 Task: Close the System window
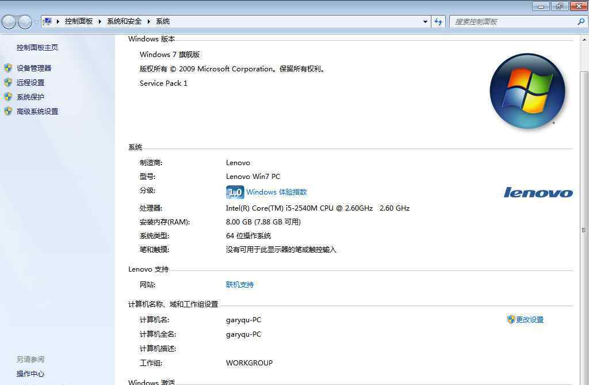579,6
